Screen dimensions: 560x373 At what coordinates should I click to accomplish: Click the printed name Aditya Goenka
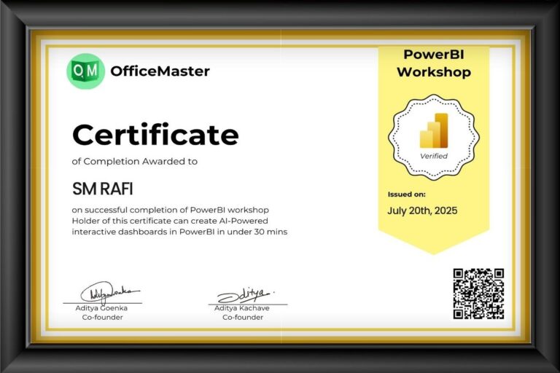pos(101,308)
